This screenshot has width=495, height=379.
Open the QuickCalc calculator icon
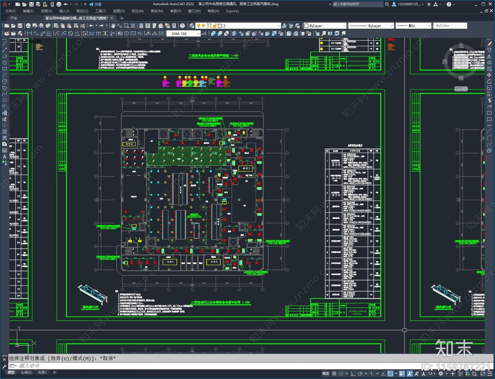174,26
